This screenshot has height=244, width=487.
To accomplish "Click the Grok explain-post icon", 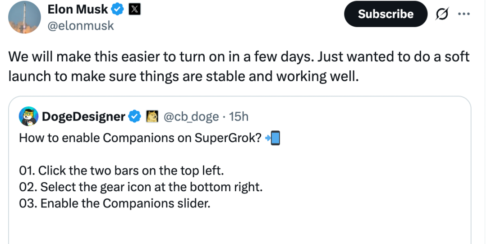I will pos(442,14).
